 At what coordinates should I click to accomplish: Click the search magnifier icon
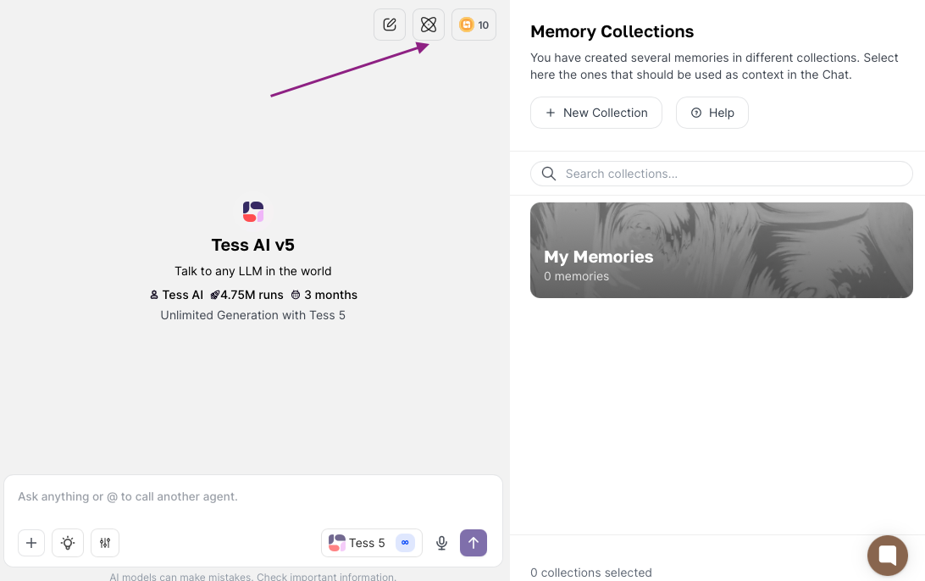[x=549, y=174]
